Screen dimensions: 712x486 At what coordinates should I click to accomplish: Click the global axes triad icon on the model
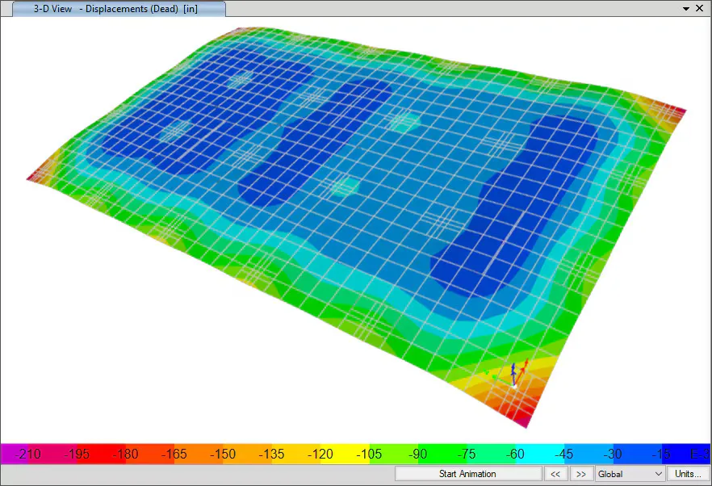coord(513,375)
